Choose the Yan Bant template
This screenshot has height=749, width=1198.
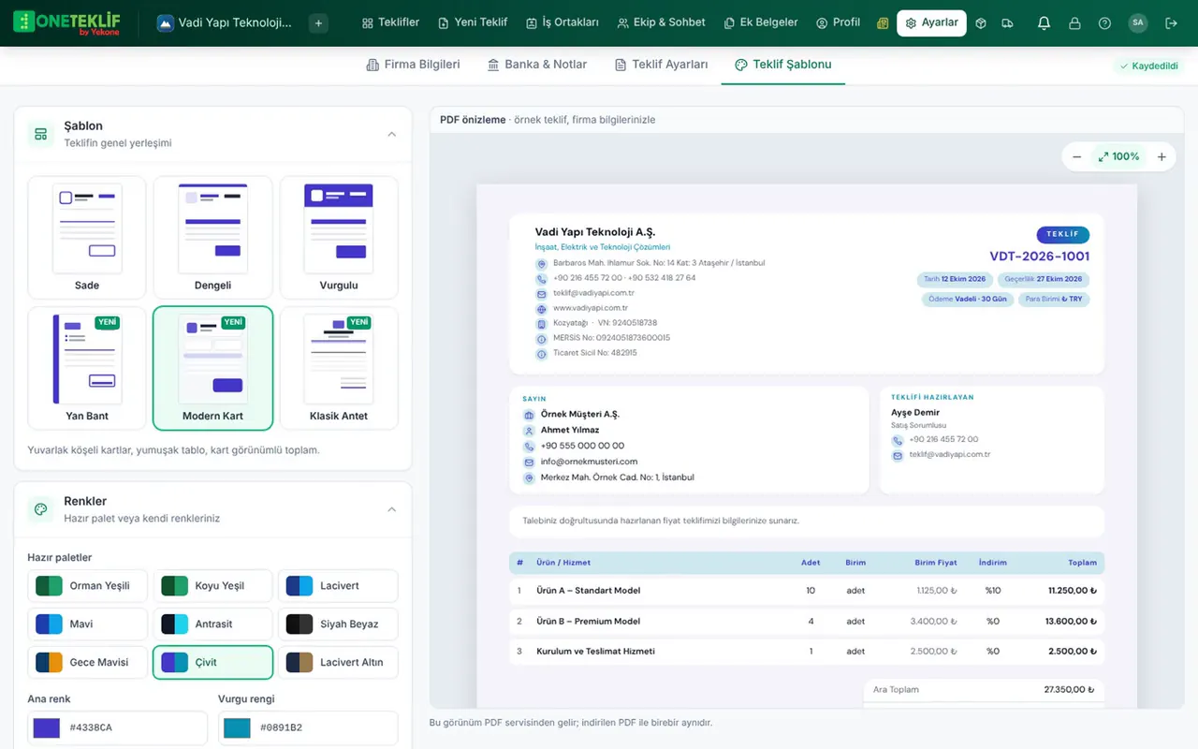[x=87, y=368]
